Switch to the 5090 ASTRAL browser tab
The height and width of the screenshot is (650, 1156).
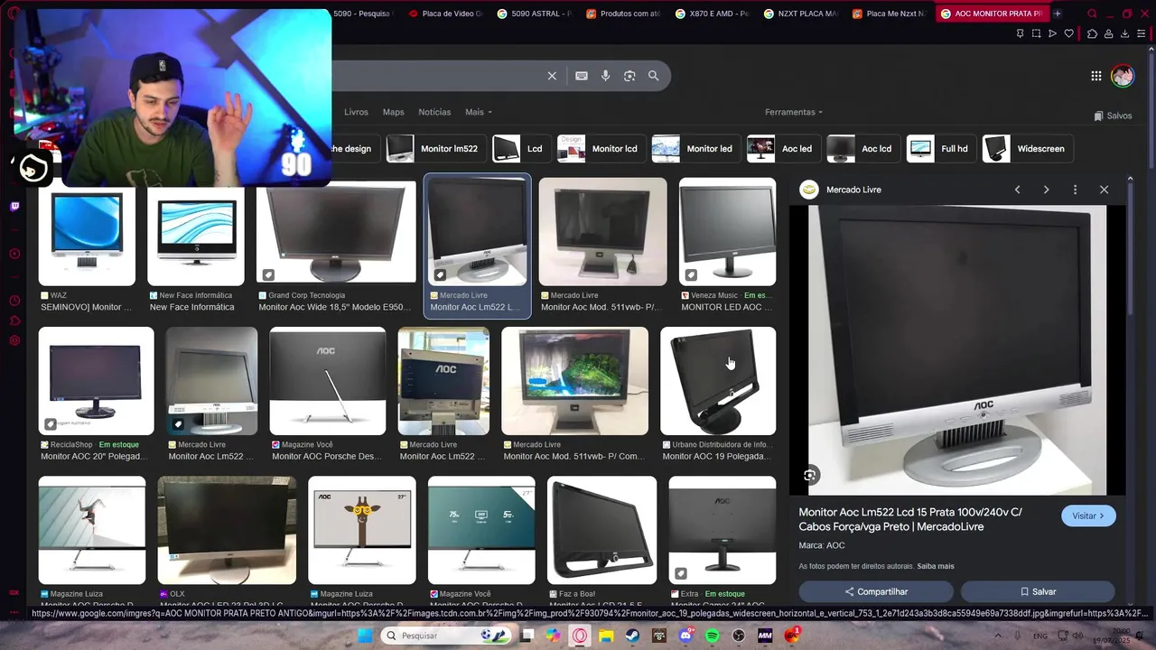coord(534,14)
